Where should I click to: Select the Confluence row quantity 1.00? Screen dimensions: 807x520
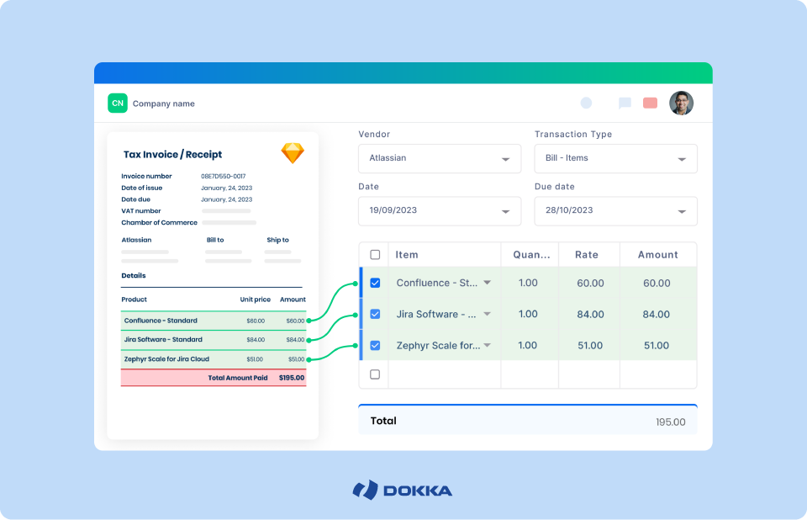pos(528,283)
